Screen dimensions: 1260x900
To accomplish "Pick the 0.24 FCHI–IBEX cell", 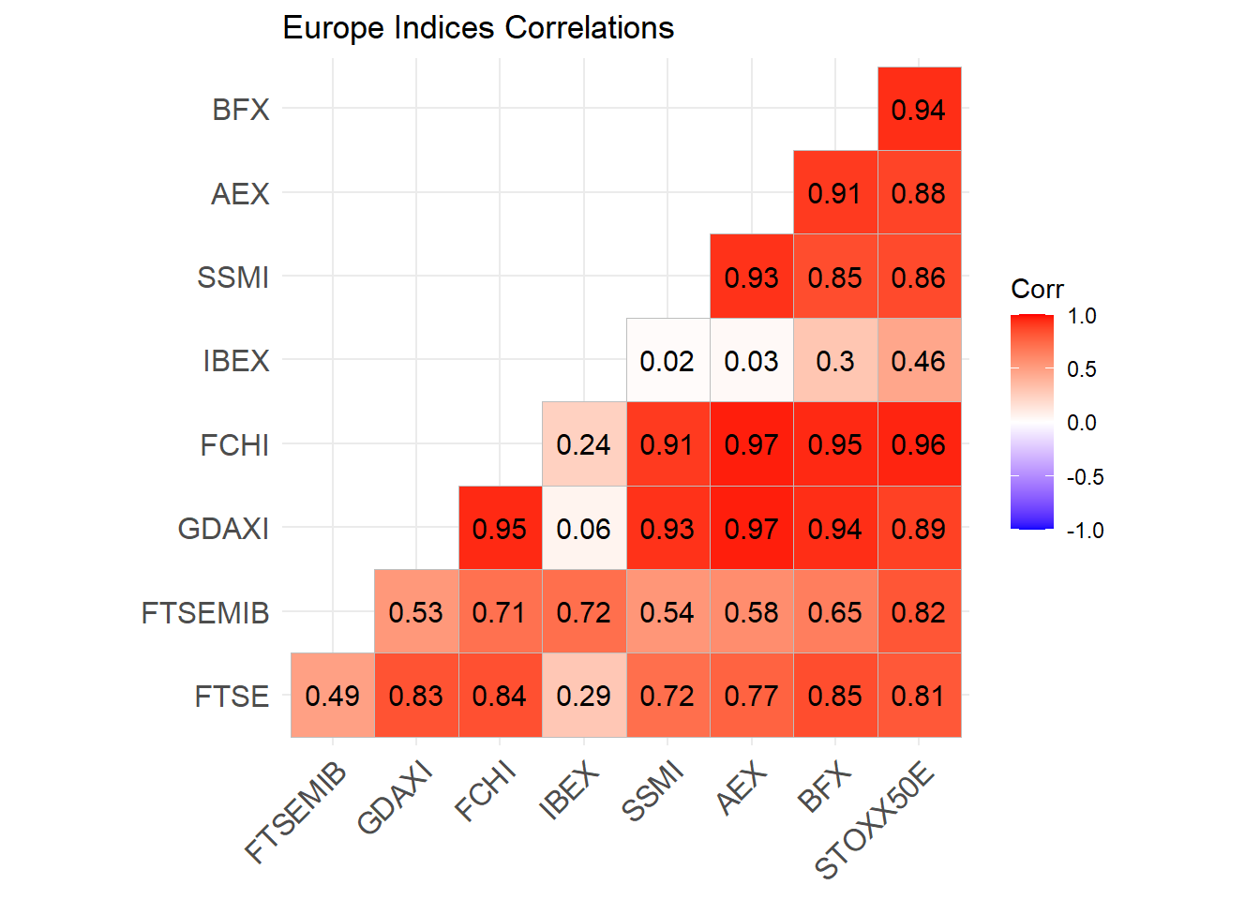I will point(584,444).
